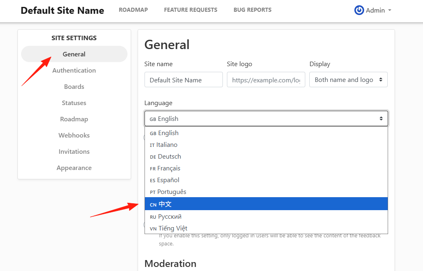
Task: Open Webhooks settings
Action: pyautogui.click(x=74, y=135)
